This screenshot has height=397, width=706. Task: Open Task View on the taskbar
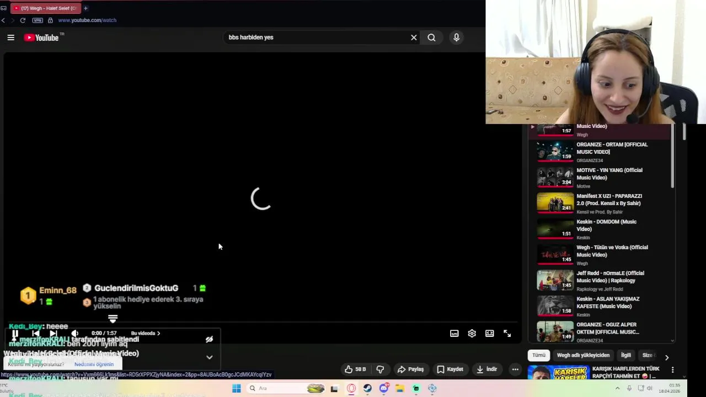tap(334, 389)
